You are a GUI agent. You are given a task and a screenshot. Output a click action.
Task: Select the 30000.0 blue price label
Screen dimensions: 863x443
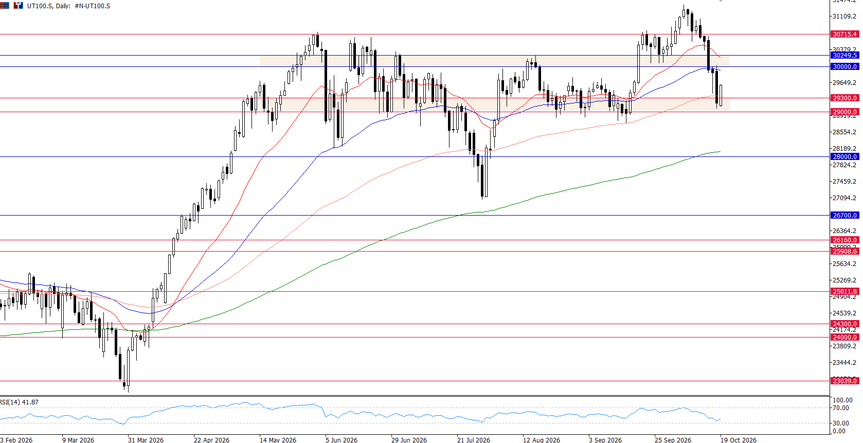[844, 67]
